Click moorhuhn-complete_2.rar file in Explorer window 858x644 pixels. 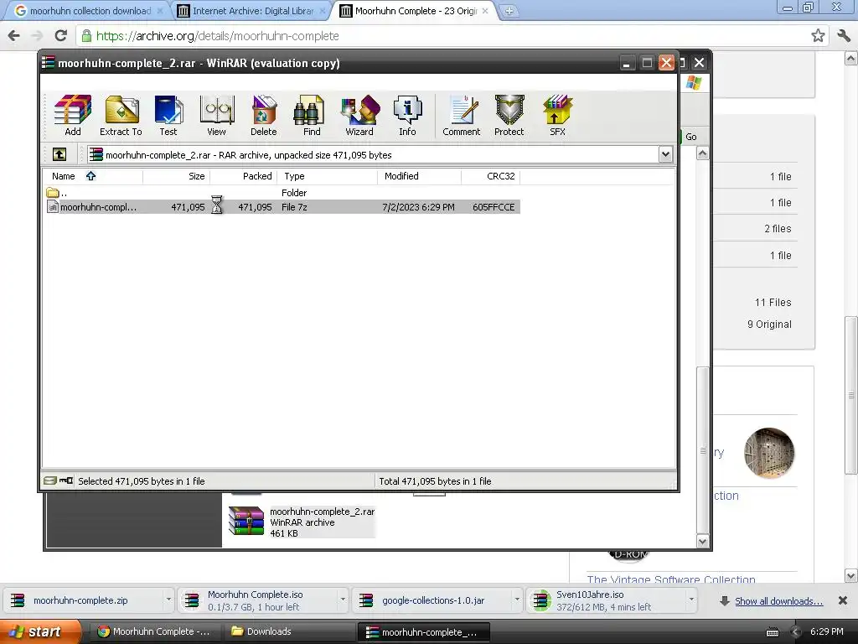302,522
